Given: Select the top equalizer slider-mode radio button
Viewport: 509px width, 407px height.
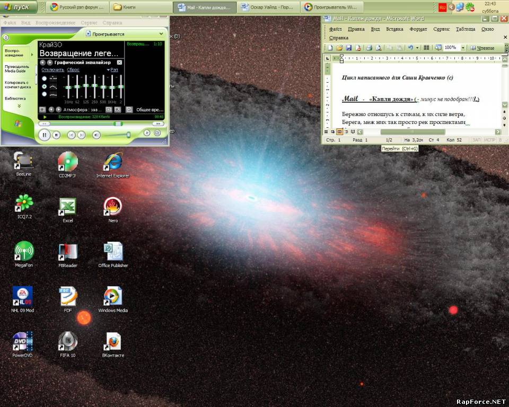Looking at the screenshot, I should click(44, 78).
